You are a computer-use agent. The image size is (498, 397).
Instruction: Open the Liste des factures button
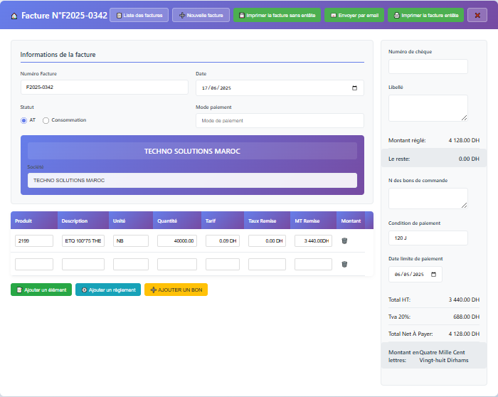pos(139,15)
